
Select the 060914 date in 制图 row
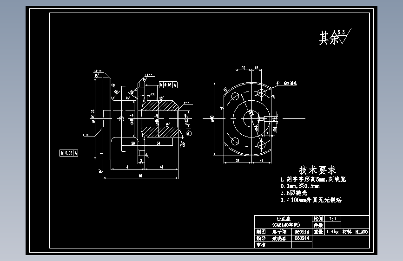pos(302,232)
